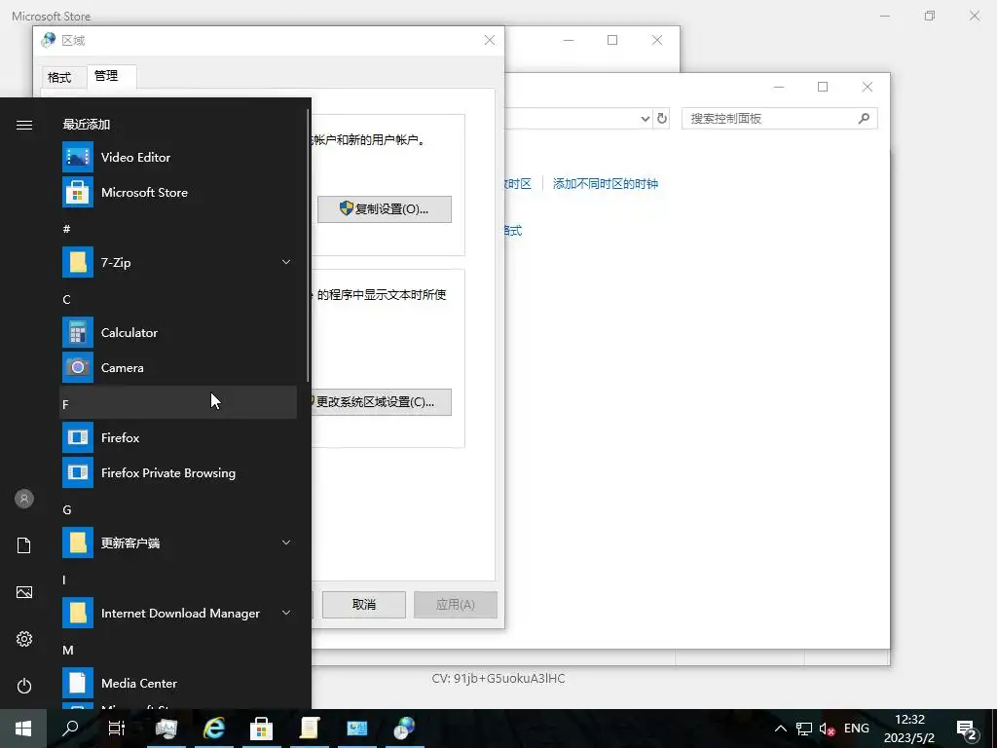This screenshot has height=748, width=997.
Task: Open Settings gear in Start sidebar
Action: click(x=24, y=639)
